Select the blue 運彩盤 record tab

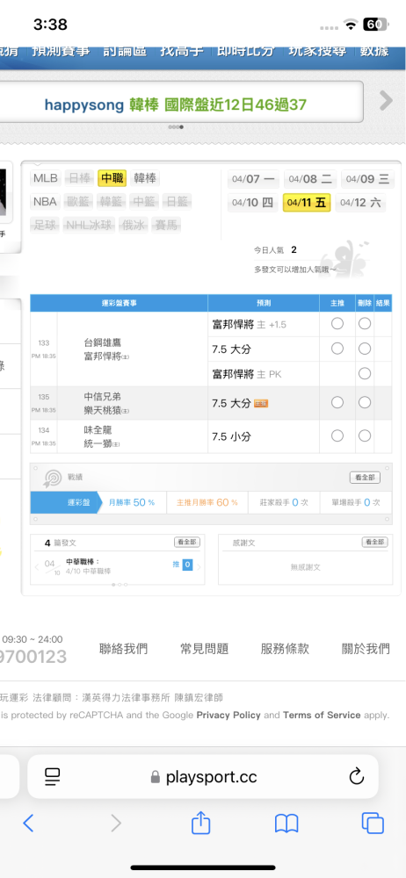click(x=64, y=502)
